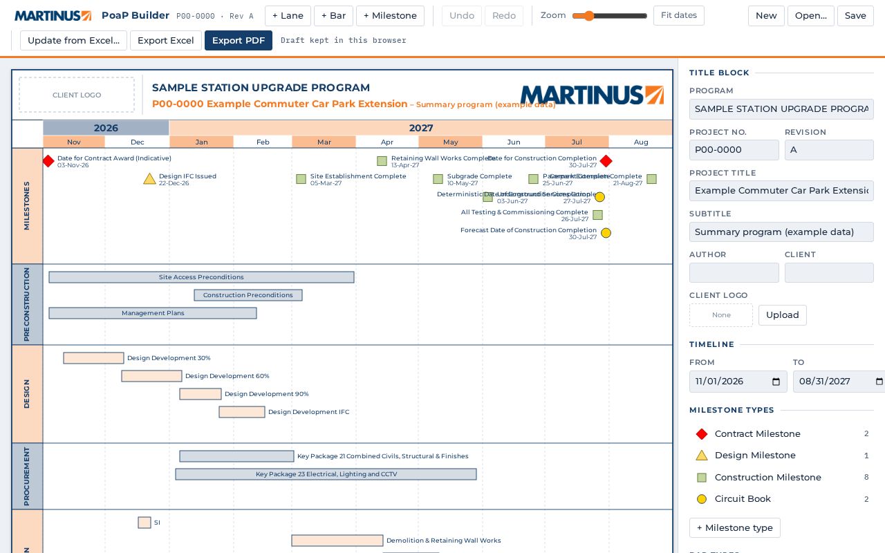
Task: Click the Export PDF button
Action: (x=239, y=41)
